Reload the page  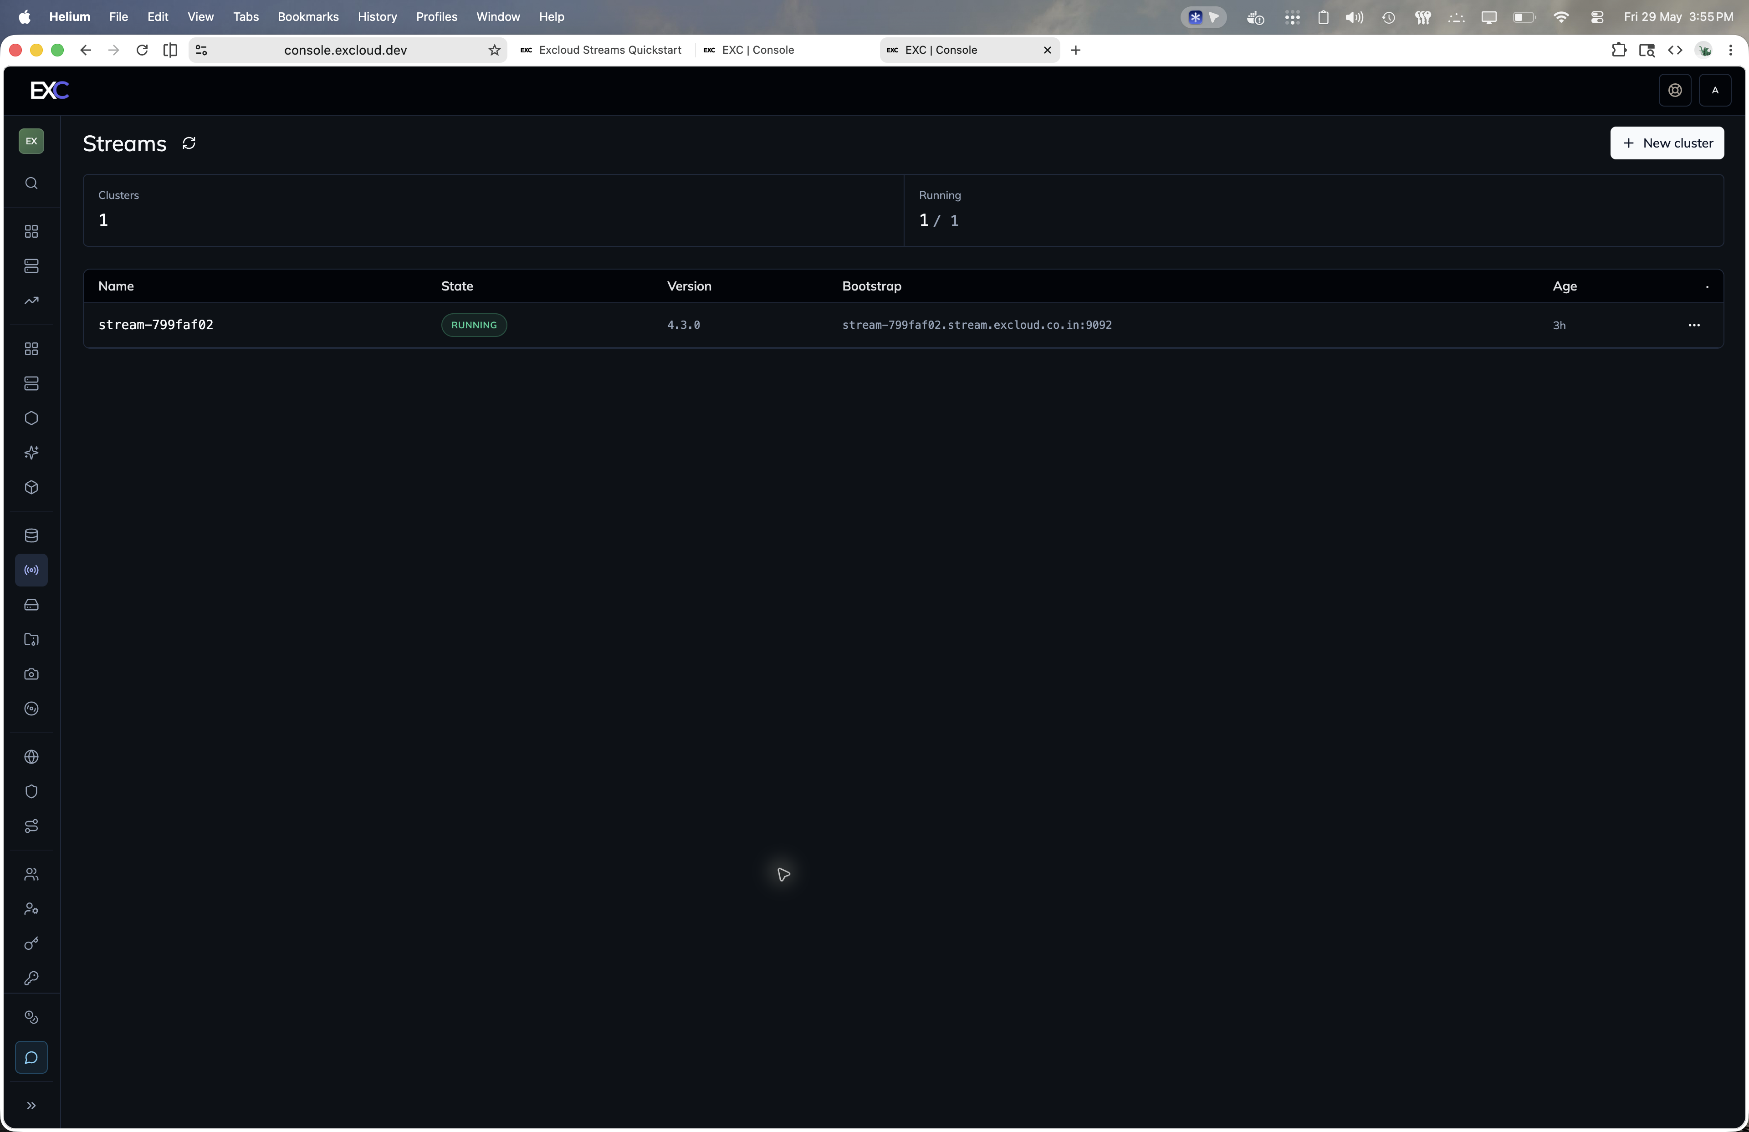[x=142, y=50]
